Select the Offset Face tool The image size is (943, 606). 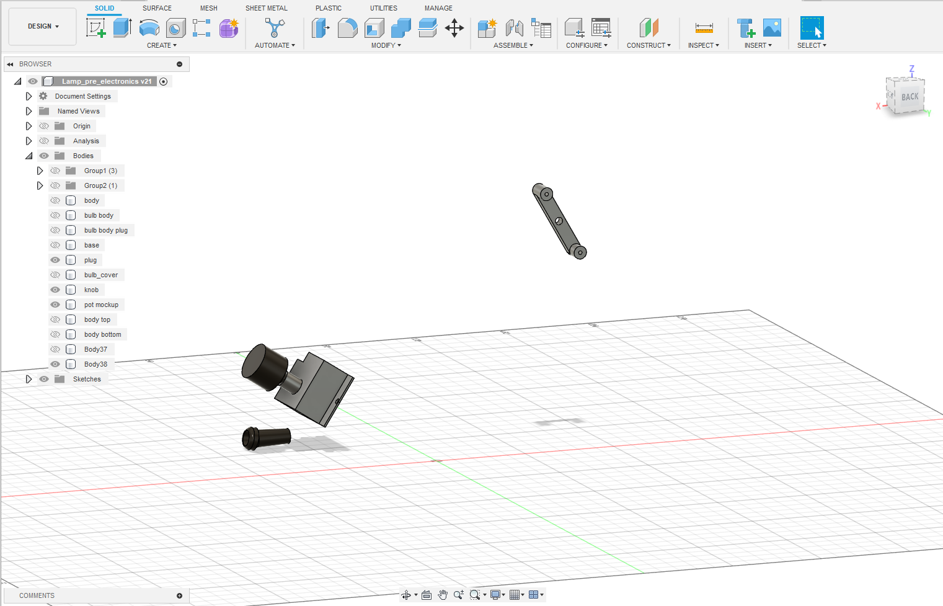(x=428, y=28)
